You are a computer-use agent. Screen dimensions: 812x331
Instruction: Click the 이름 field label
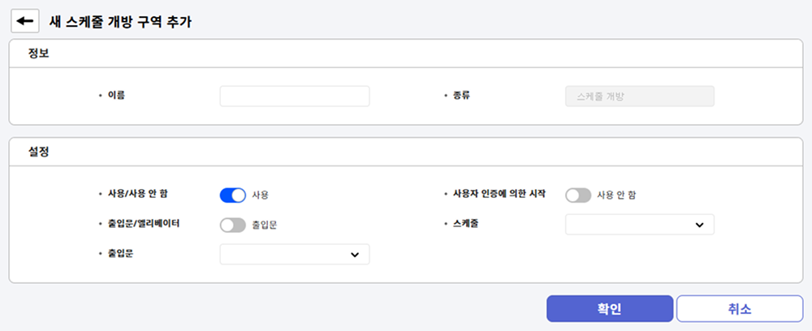click(x=116, y=95)
